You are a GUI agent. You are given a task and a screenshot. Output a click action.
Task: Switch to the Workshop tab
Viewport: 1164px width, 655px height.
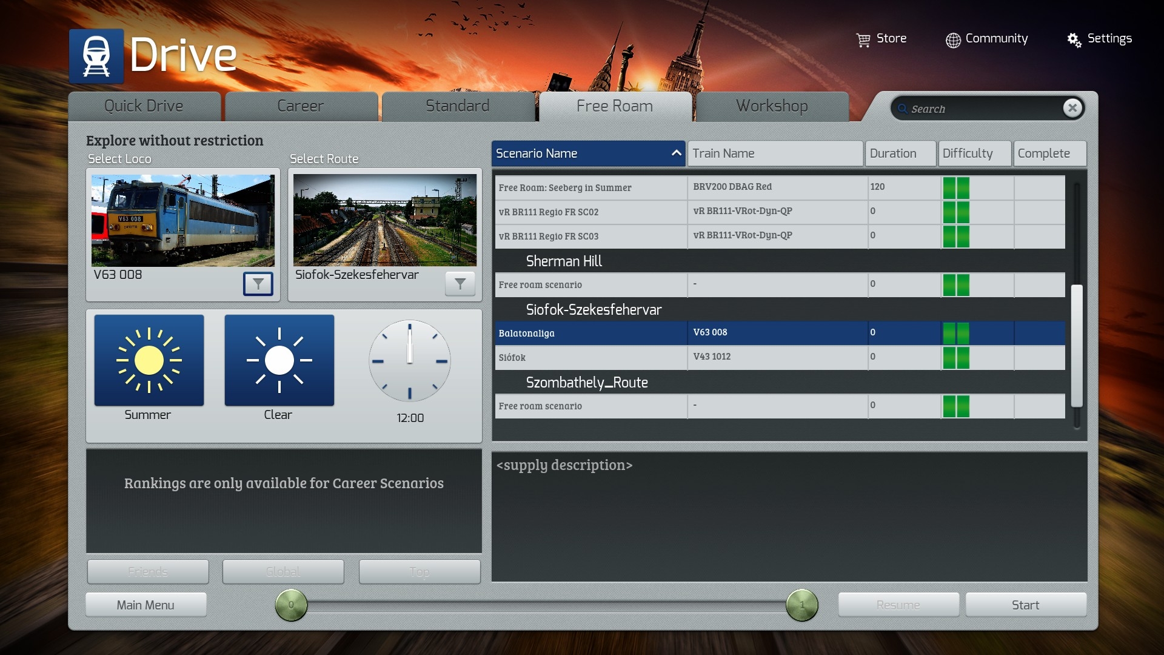[x=772, y=106]
